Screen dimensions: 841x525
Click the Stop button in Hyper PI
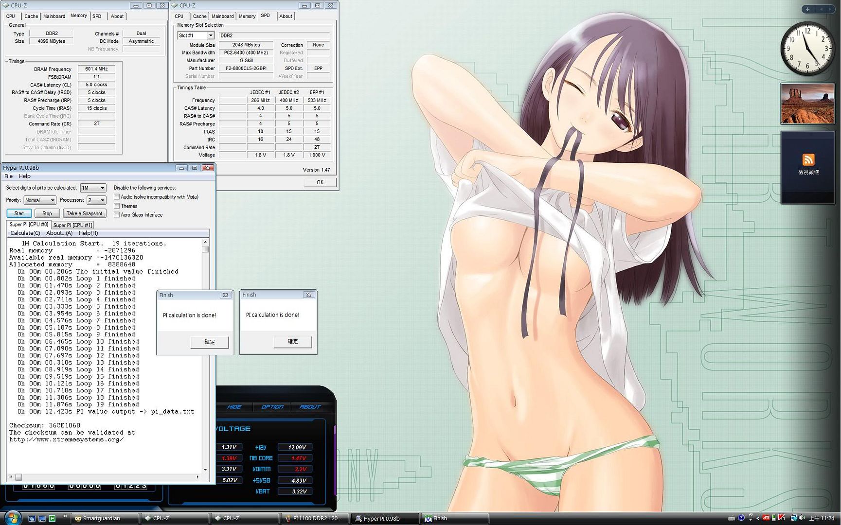pyautogui.click(x=47, y=213)
